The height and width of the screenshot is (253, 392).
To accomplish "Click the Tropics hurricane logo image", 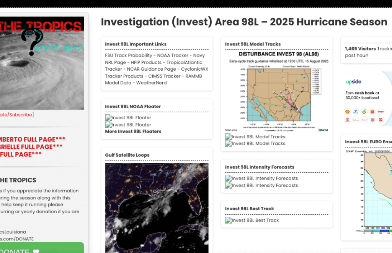I will click(41, 63).
